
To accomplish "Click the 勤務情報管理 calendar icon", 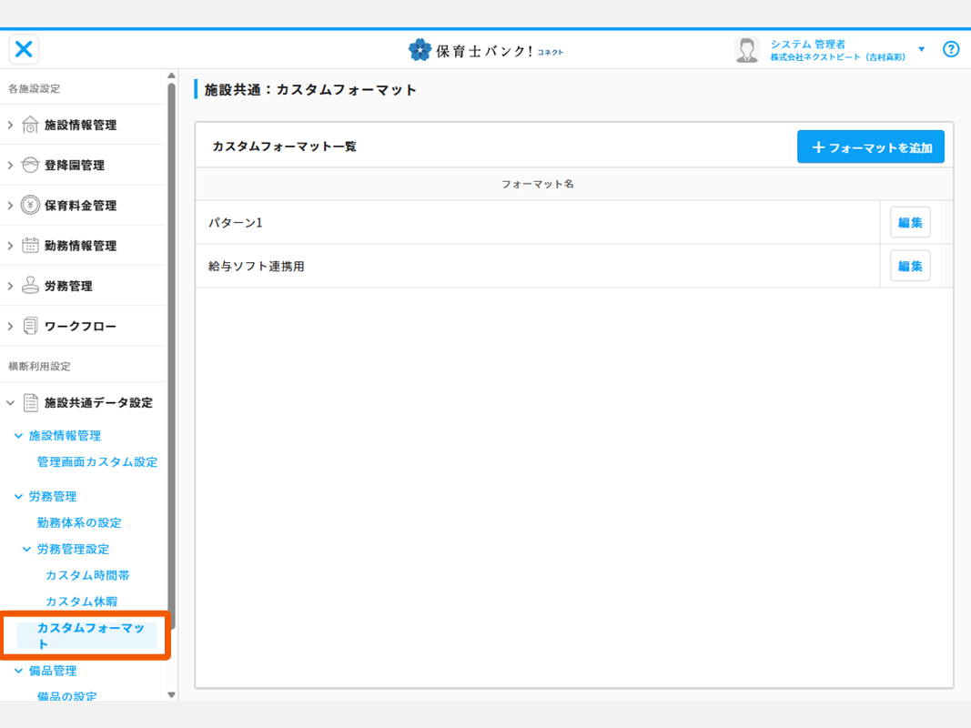I will (30, 246).
